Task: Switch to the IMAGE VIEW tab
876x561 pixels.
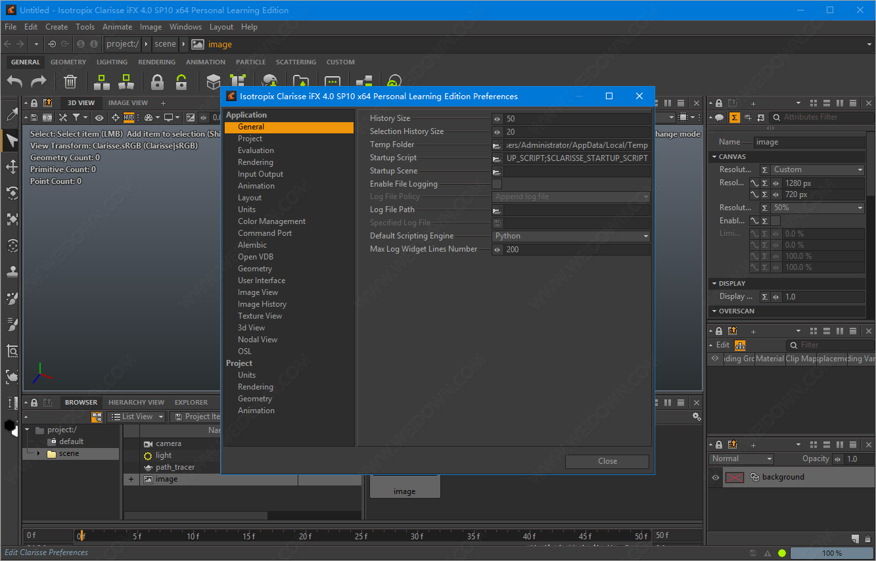Action: click(x=128, y=103)
